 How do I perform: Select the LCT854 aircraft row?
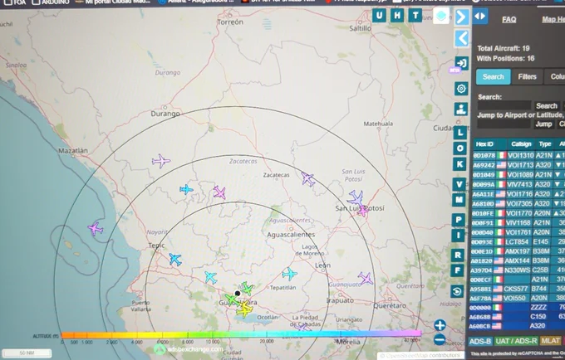[518, 241]
